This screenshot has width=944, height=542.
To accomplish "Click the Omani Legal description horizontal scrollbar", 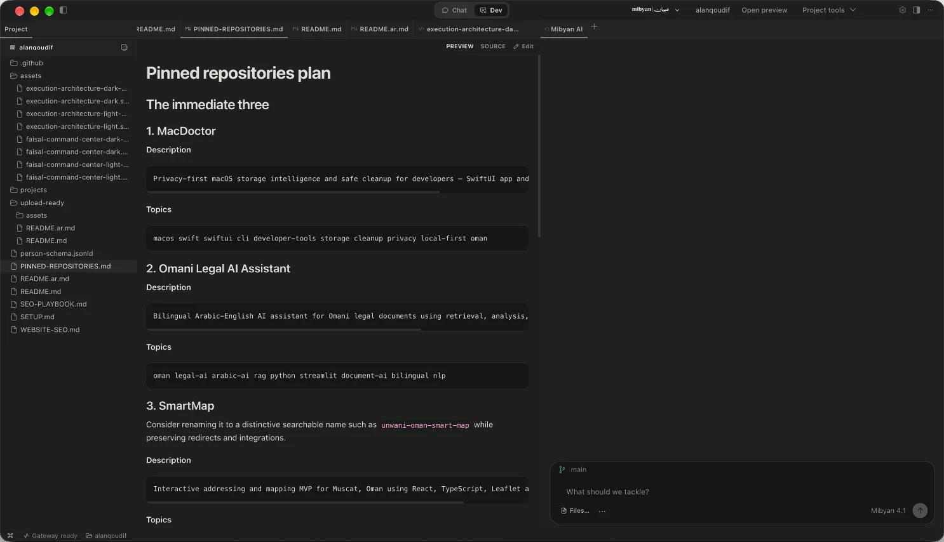I will (284, 329).
